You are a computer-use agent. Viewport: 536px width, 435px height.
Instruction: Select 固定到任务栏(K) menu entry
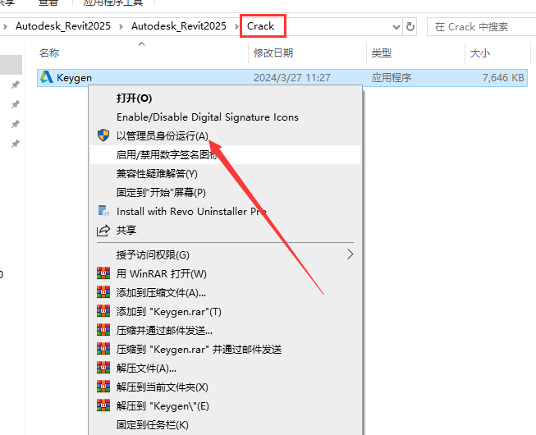152,424
